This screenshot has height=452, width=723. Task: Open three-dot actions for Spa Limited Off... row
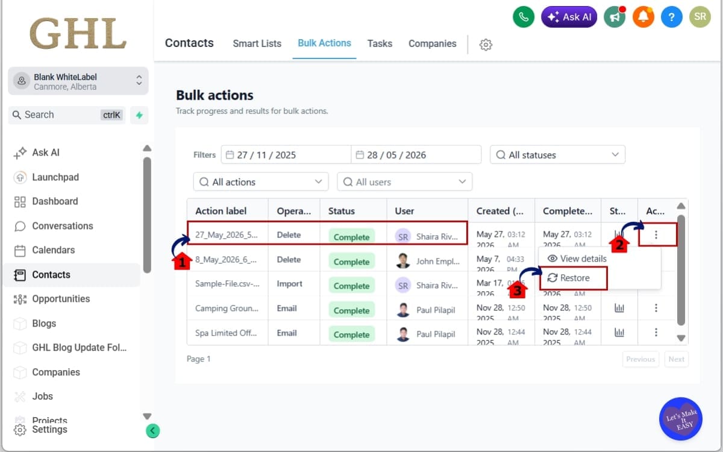[x=656, y=332]
